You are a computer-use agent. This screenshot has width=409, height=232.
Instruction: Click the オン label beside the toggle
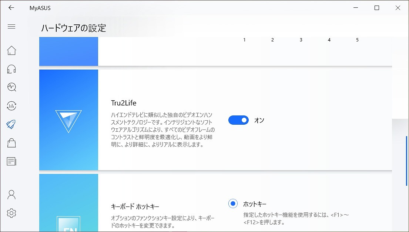click(259, 120)
